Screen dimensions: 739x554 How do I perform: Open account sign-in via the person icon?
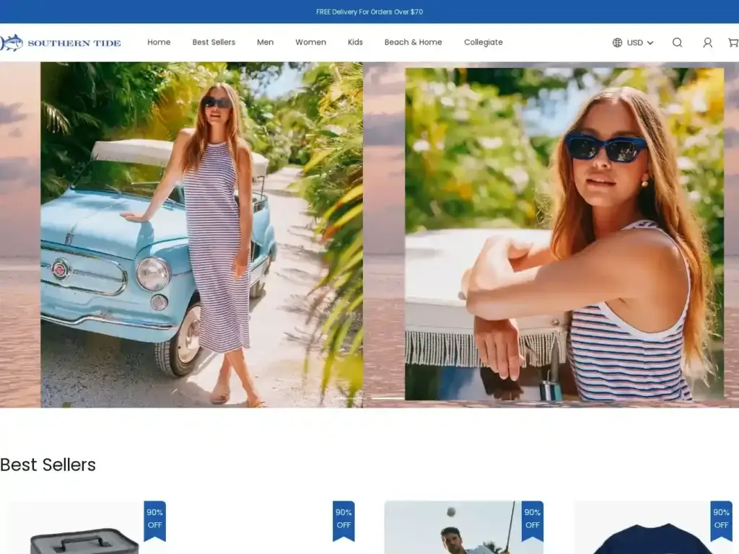(x=707, y=43)
